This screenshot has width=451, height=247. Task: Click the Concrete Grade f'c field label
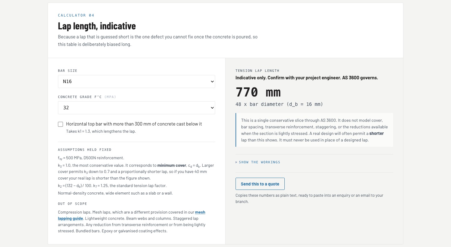pyautogui.click(x=87, y=97)
